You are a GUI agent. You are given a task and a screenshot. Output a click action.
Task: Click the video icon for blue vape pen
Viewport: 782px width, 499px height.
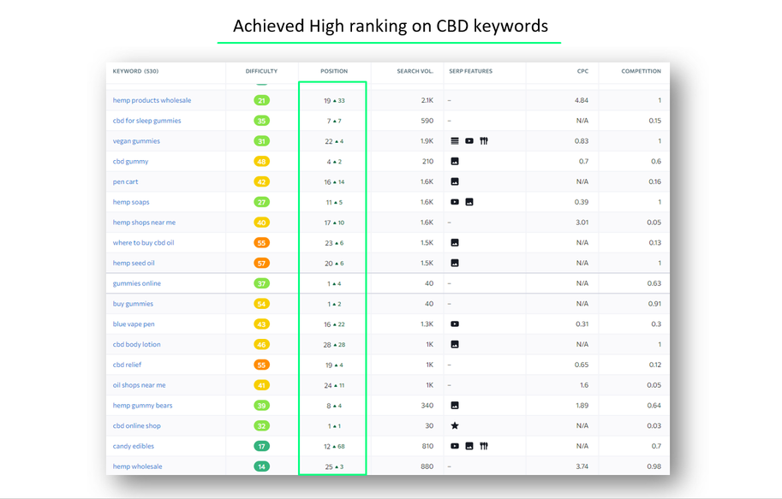455,324
